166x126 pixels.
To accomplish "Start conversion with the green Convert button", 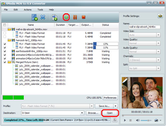I will click(x=66, y=17).
